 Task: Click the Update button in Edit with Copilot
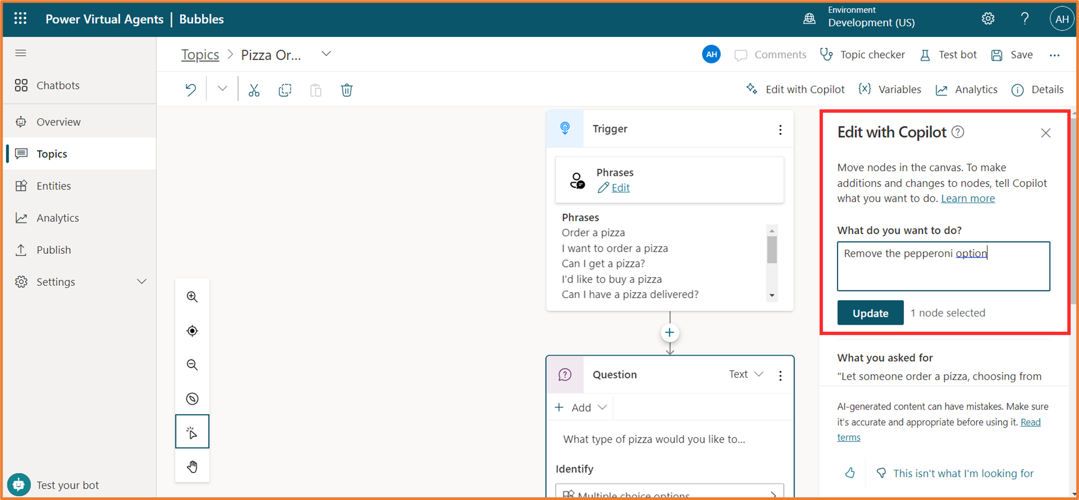pos(870,312)
